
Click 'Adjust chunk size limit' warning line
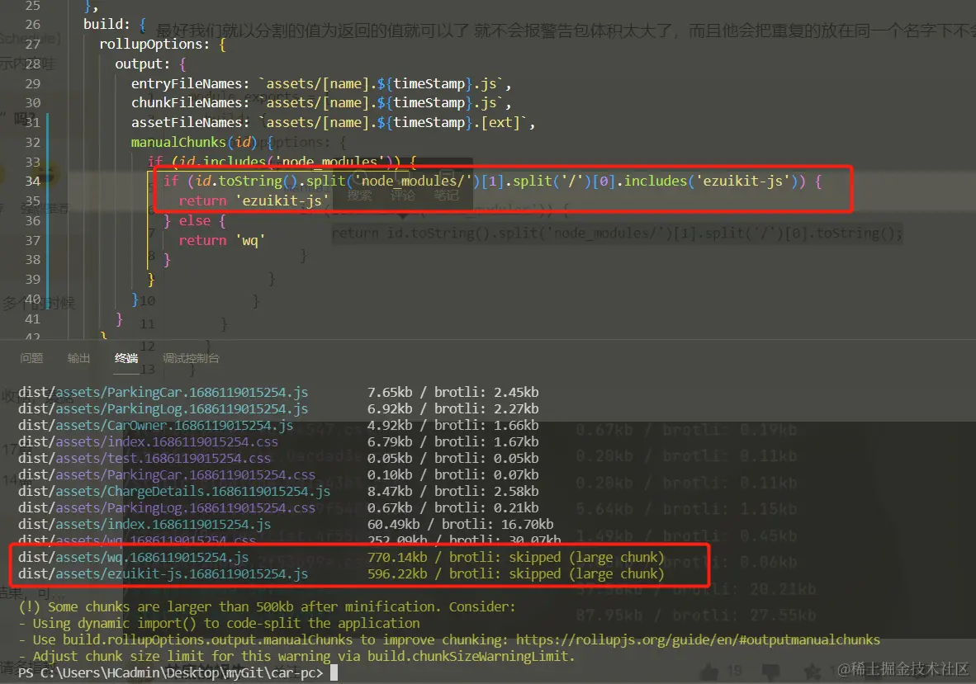point(296,656)
